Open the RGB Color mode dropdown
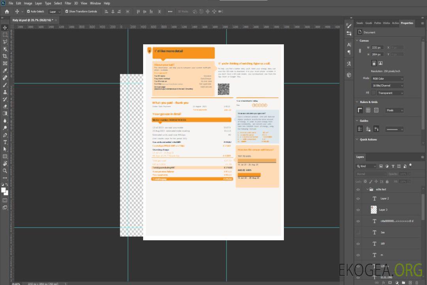The height and width of the screenshot is (285, 427). (387, 79)
